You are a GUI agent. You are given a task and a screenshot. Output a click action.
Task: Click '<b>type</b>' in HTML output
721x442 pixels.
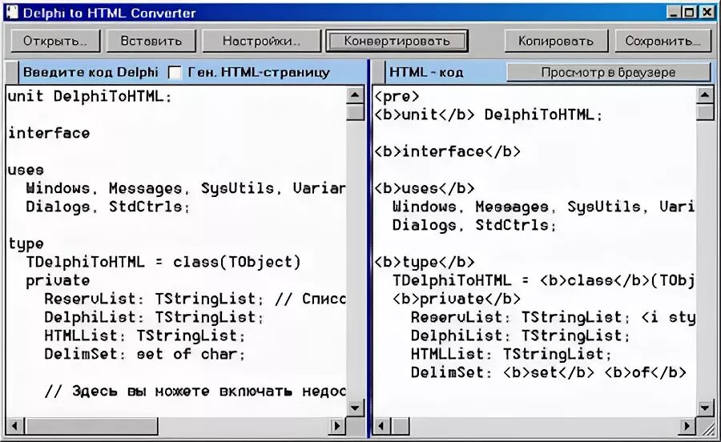point(425,263)
